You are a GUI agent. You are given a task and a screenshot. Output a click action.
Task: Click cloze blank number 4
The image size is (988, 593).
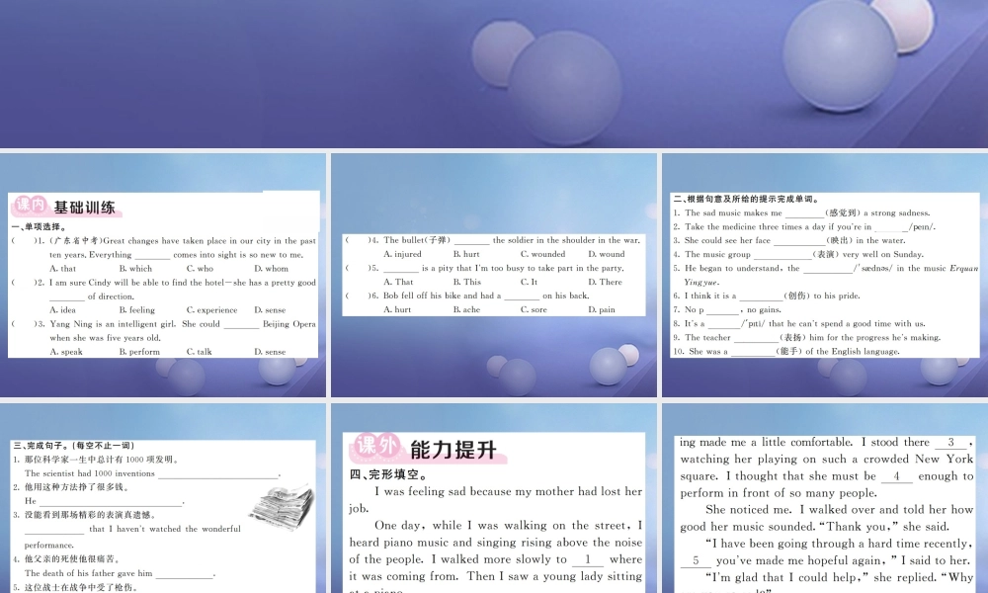897,476
